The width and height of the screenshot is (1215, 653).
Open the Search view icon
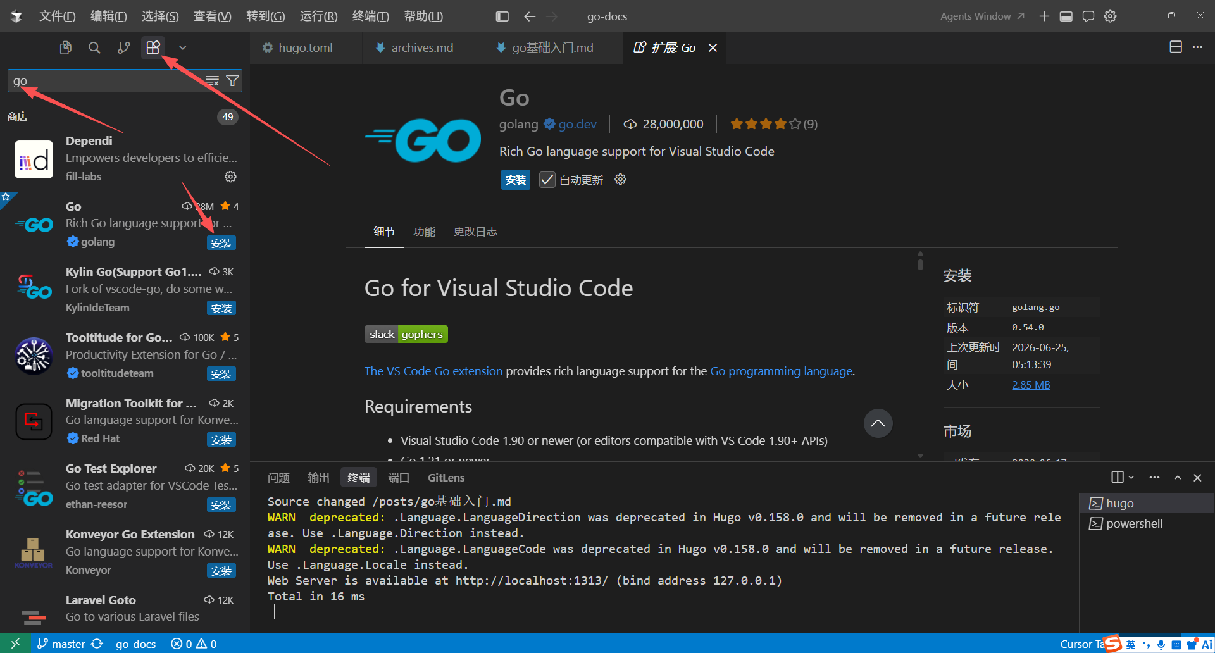pos(94,47)
